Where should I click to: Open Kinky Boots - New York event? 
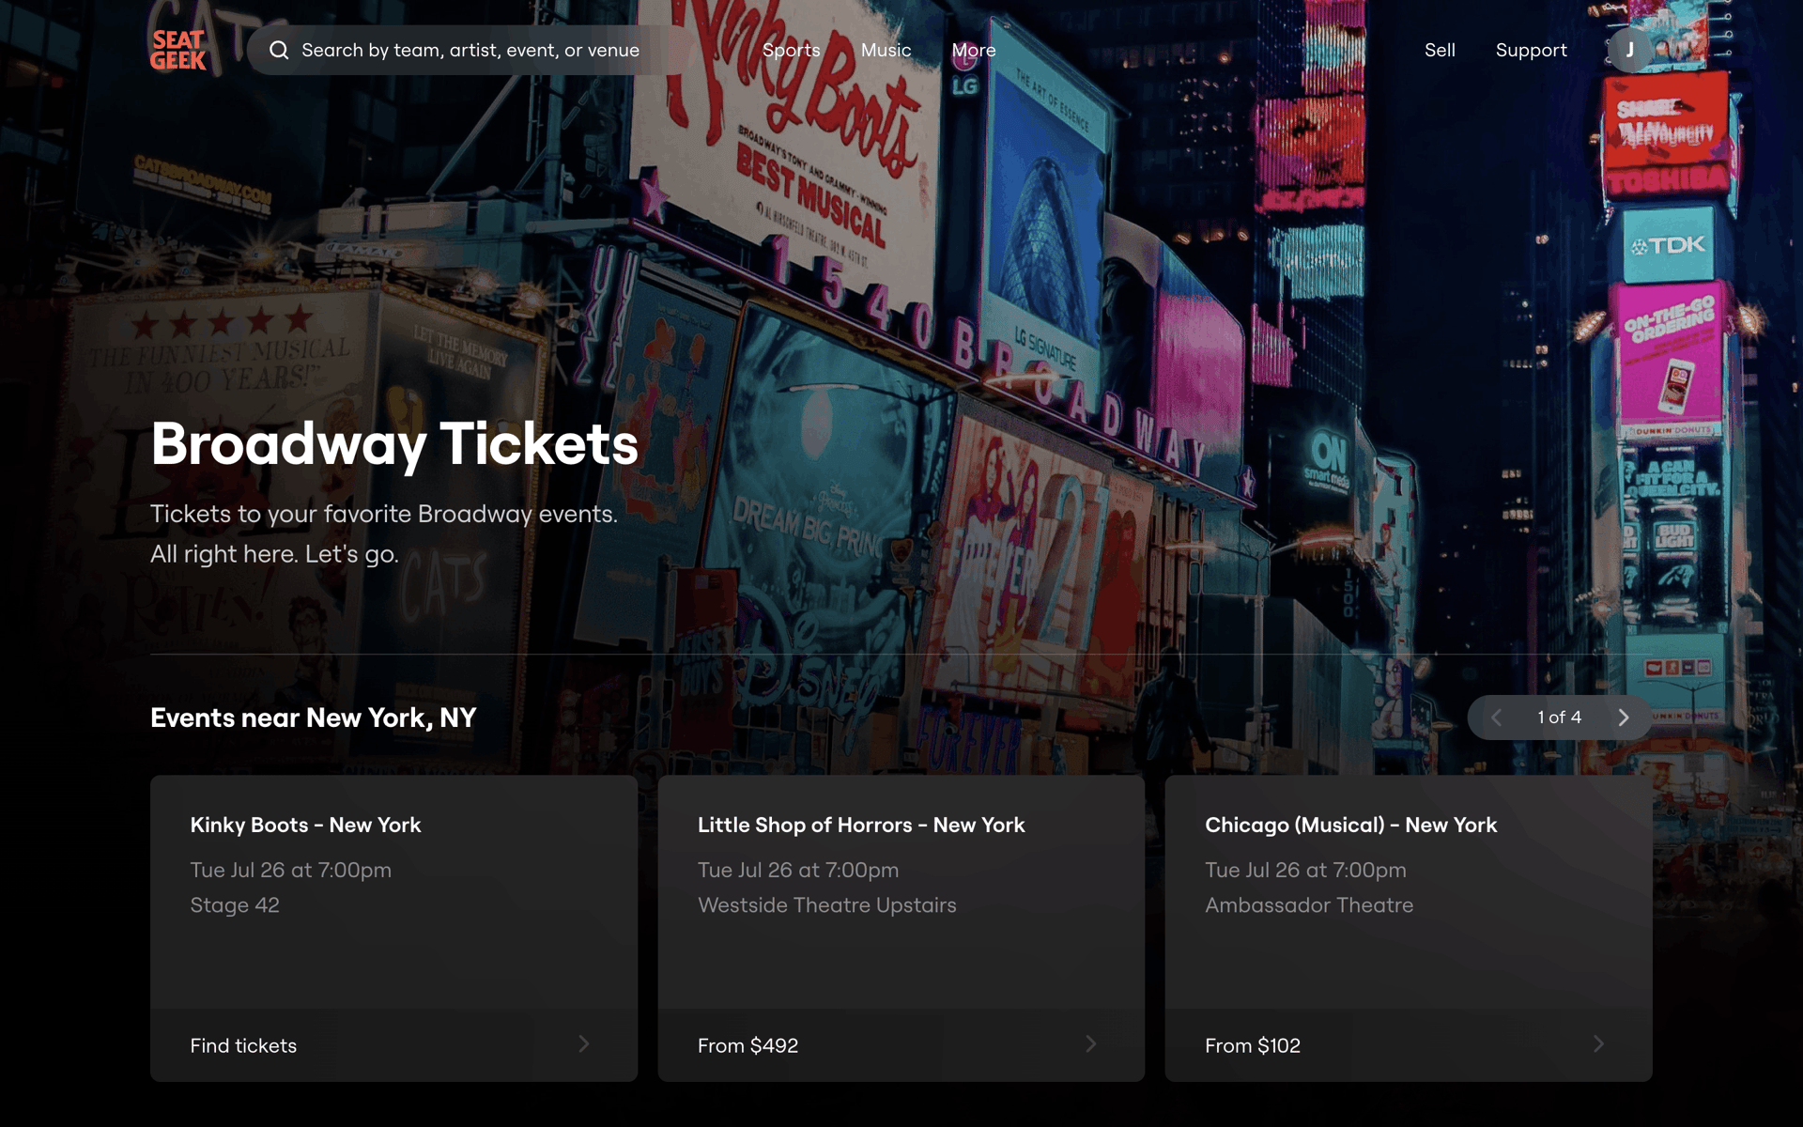[x=305, y=825]
